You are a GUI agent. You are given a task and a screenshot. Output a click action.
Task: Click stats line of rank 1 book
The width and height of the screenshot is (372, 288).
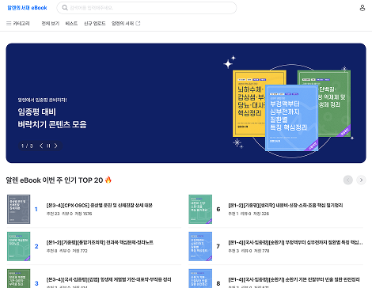click(x=69, y=214)
